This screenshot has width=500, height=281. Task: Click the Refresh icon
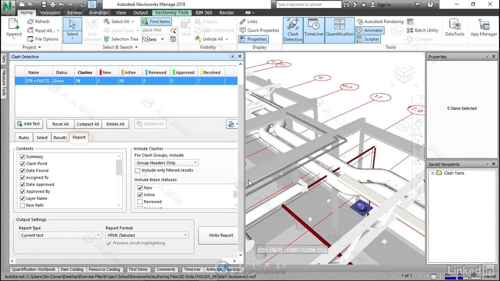[x=30, y=21]
